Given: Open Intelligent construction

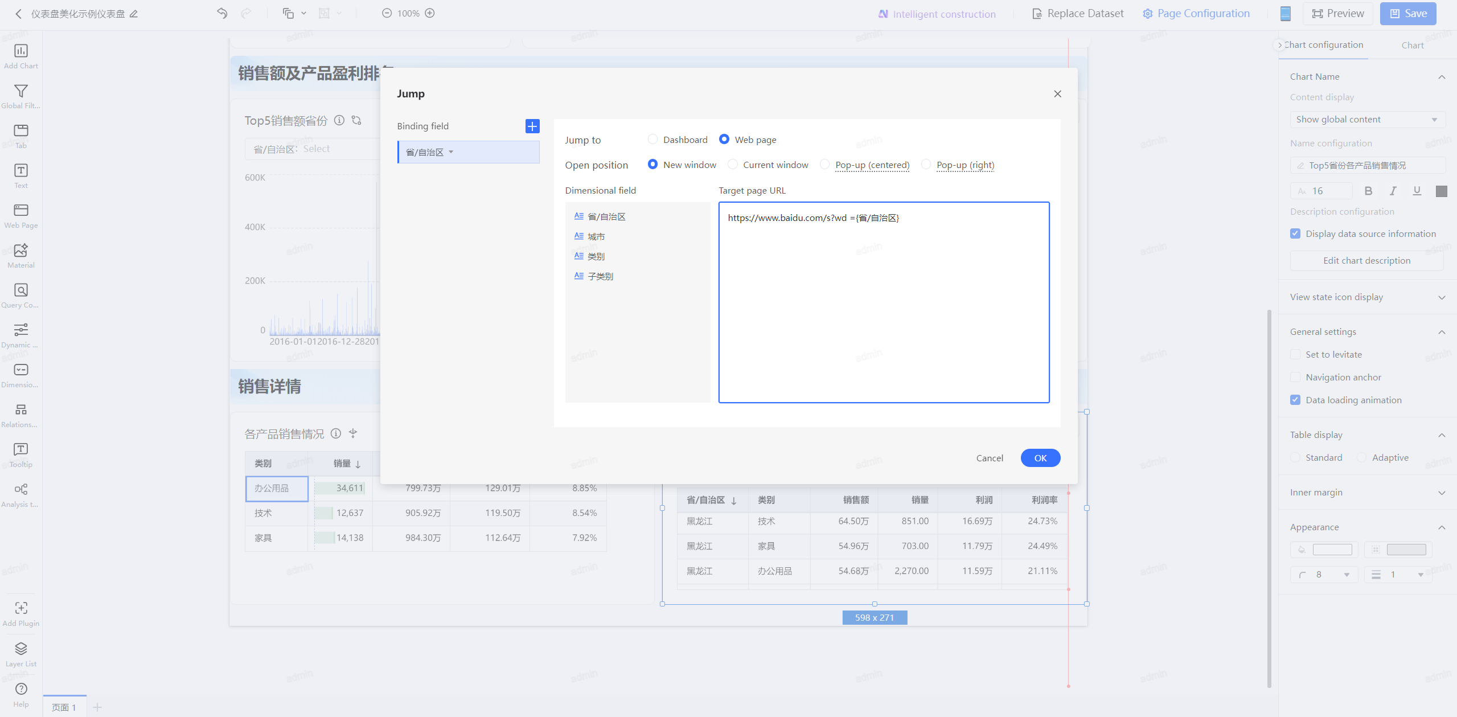Looking at the screenshot, I should (x=937, y=14).
